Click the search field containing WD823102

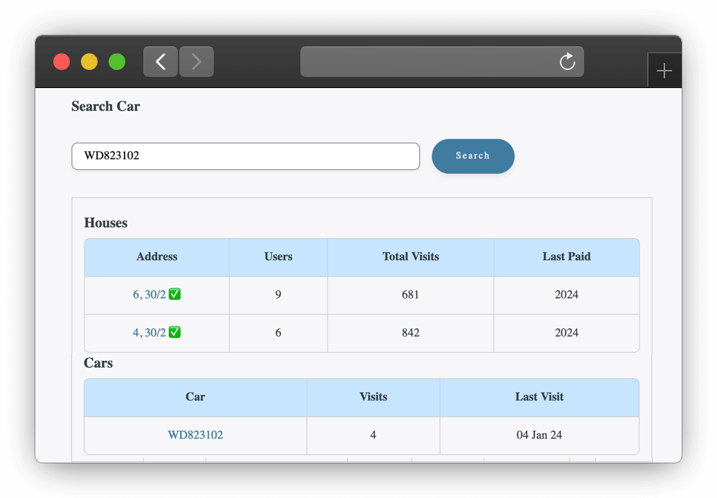pyautogui.click(x=246, y=156)
